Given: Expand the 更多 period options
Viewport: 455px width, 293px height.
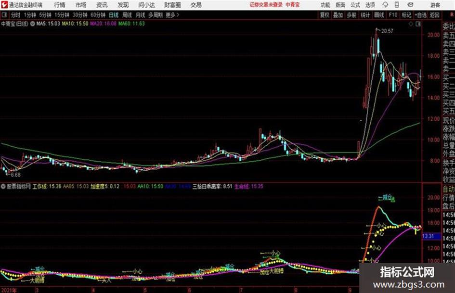Looking at the screenshot, I should pyautogui.click(x=172, y=15).
